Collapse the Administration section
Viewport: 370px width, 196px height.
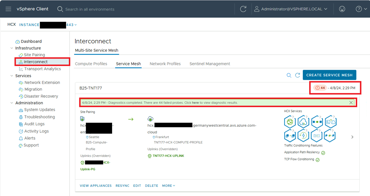point(11,103)
